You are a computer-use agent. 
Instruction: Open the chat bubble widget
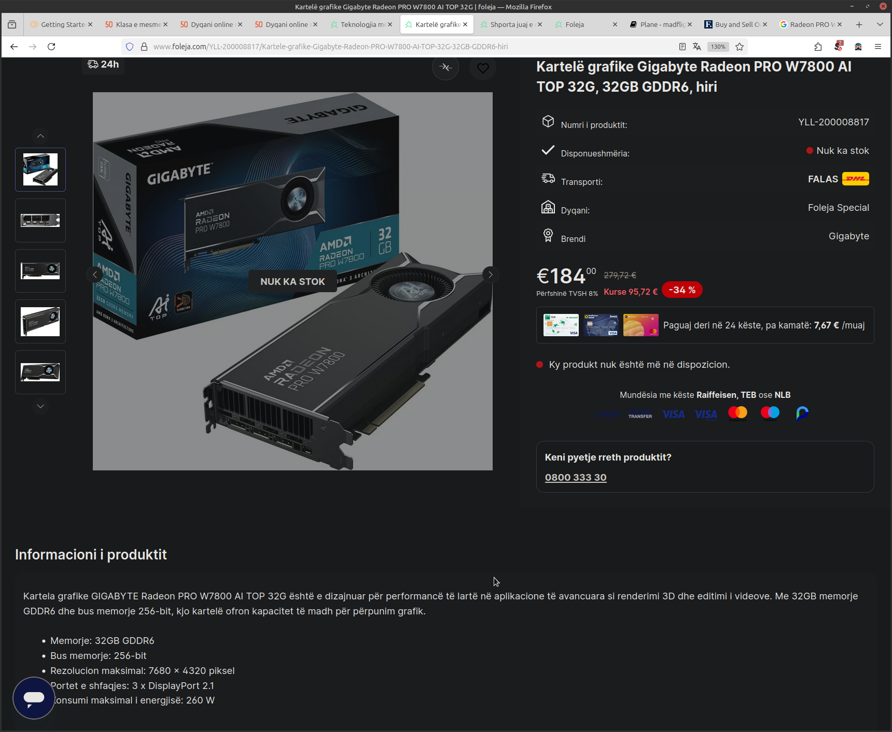[34, 698]
